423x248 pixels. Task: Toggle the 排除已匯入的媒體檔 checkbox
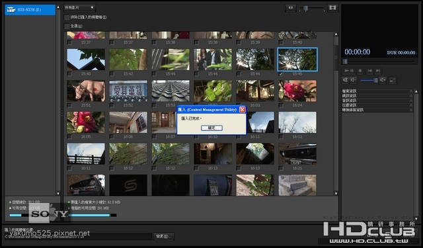[x=67, y=17]
